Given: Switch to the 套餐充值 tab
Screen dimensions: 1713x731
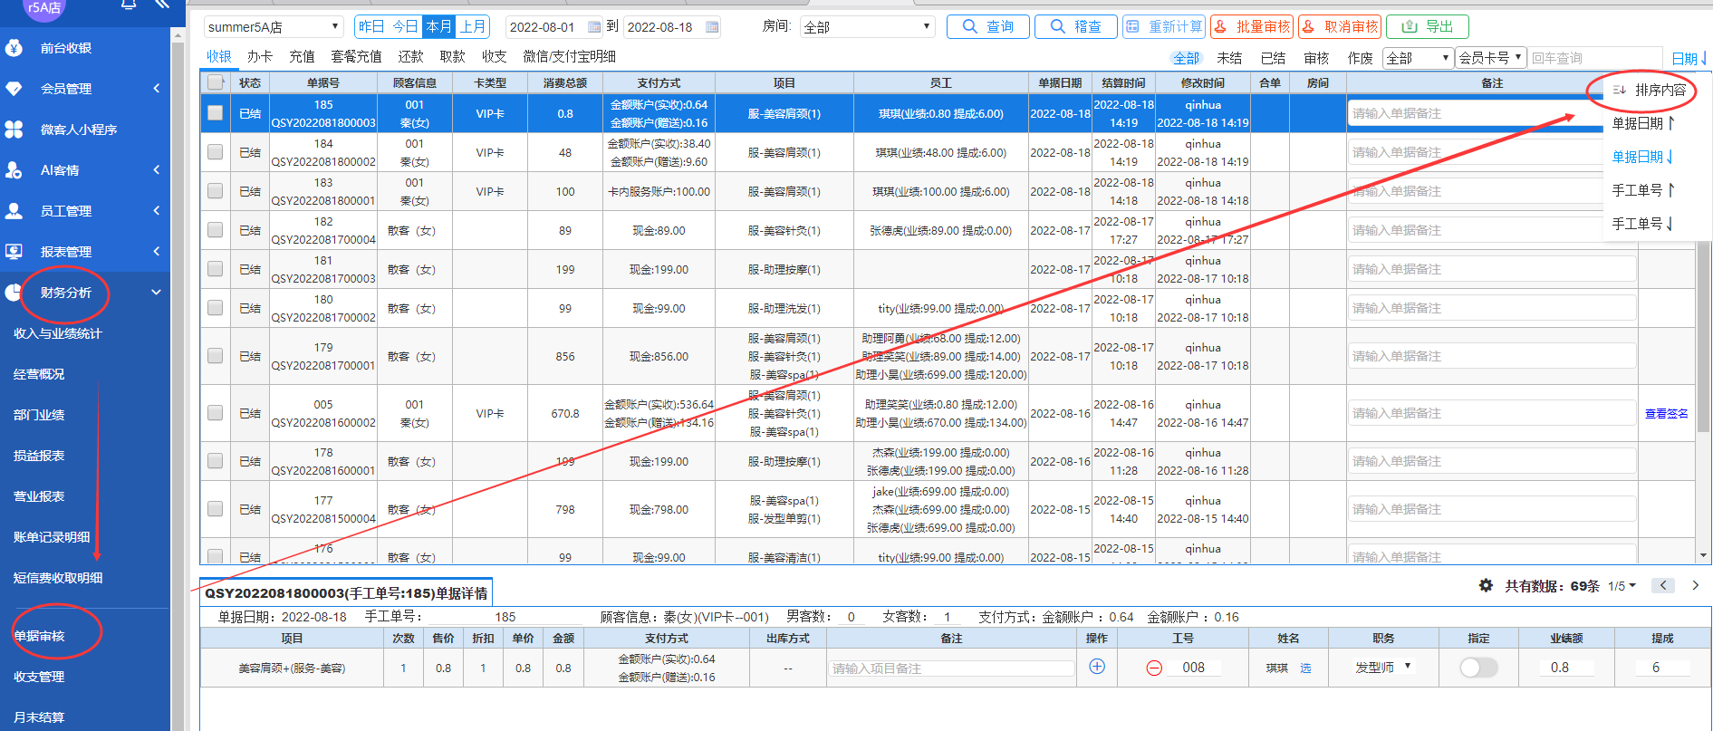Looking at the screenshot, I should (356, 56).
